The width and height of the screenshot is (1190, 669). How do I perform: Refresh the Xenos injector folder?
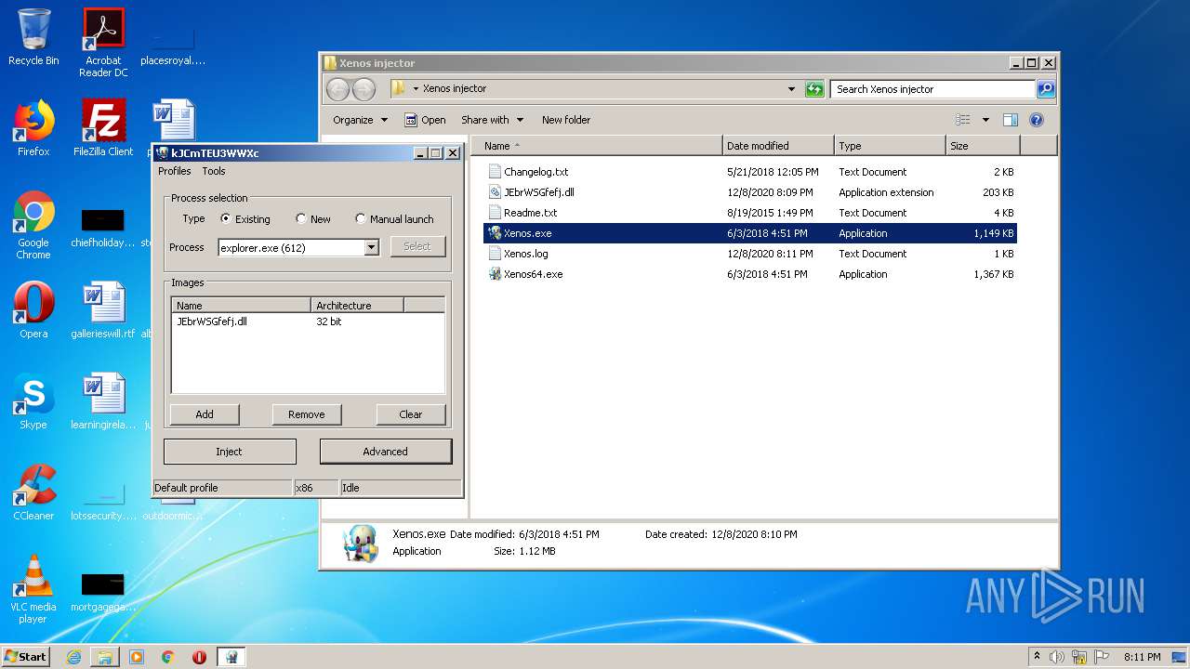point(815,89)
